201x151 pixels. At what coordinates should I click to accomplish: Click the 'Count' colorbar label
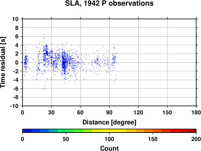(x=109, y=148)
